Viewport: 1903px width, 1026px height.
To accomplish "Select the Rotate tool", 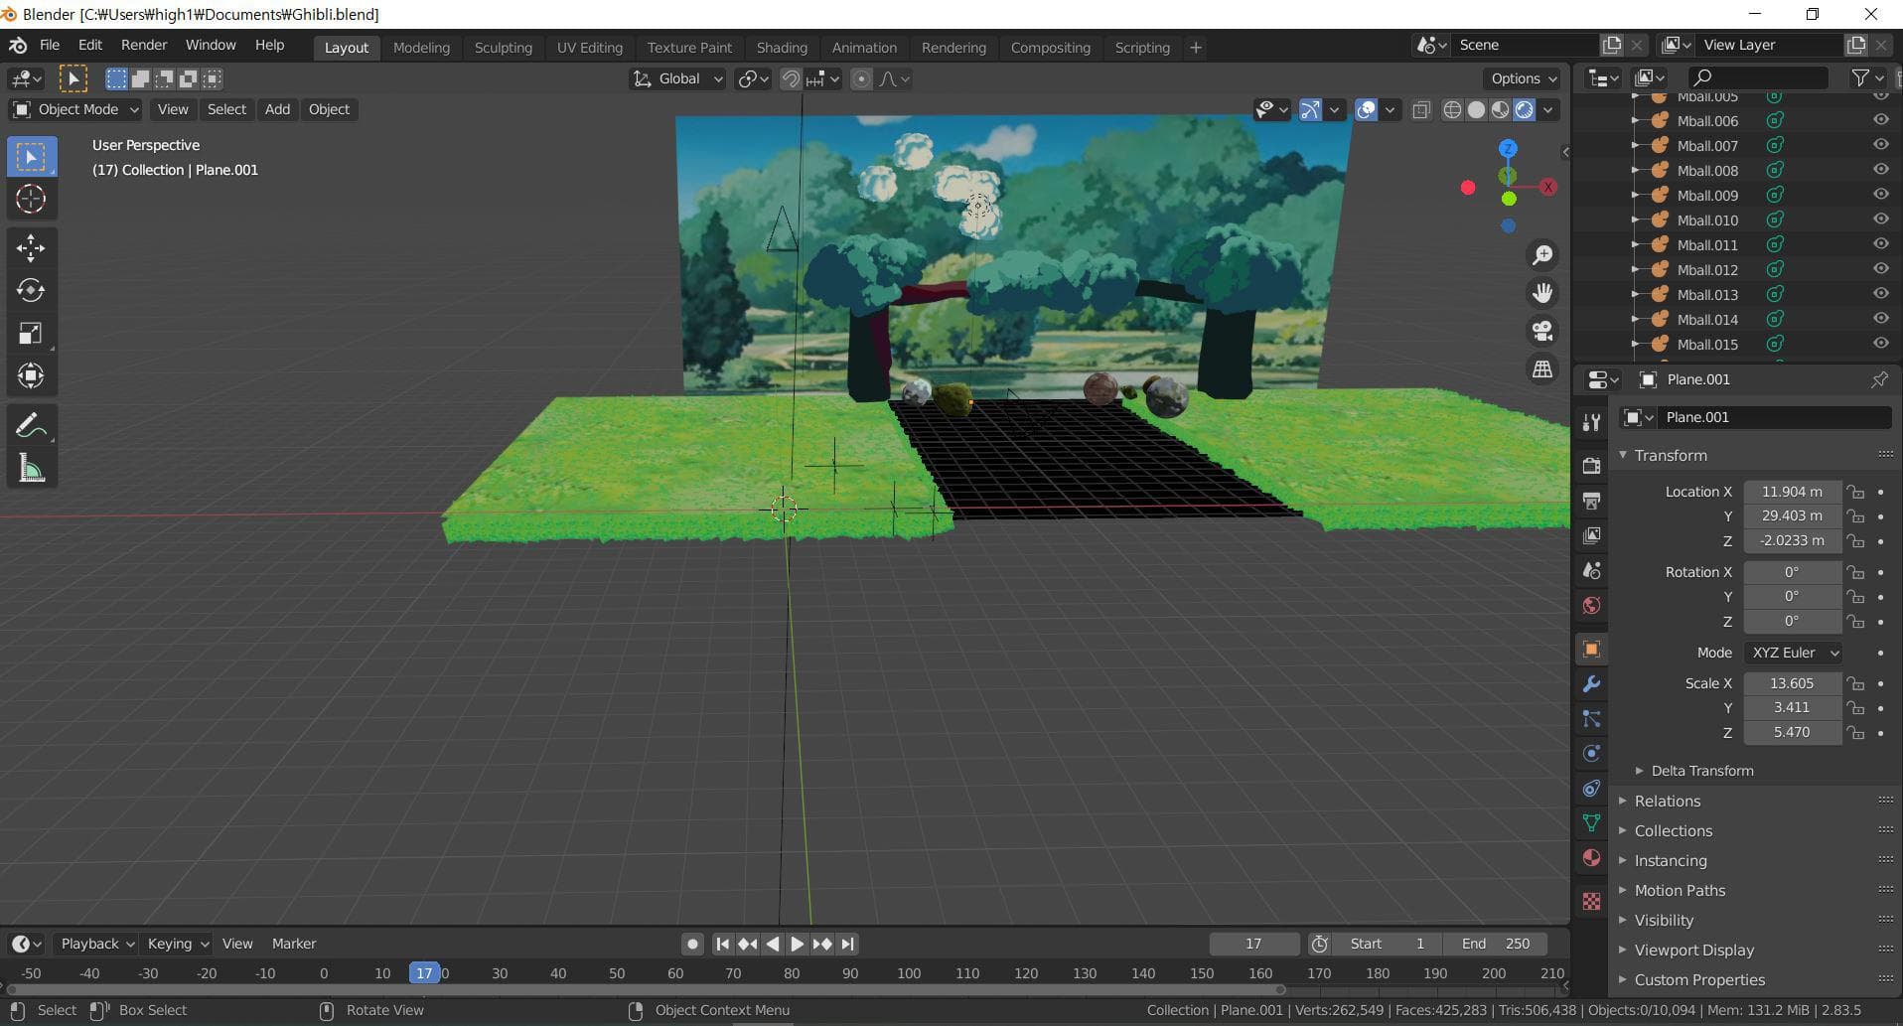I will pyautogui.click(x=31, y=290).
